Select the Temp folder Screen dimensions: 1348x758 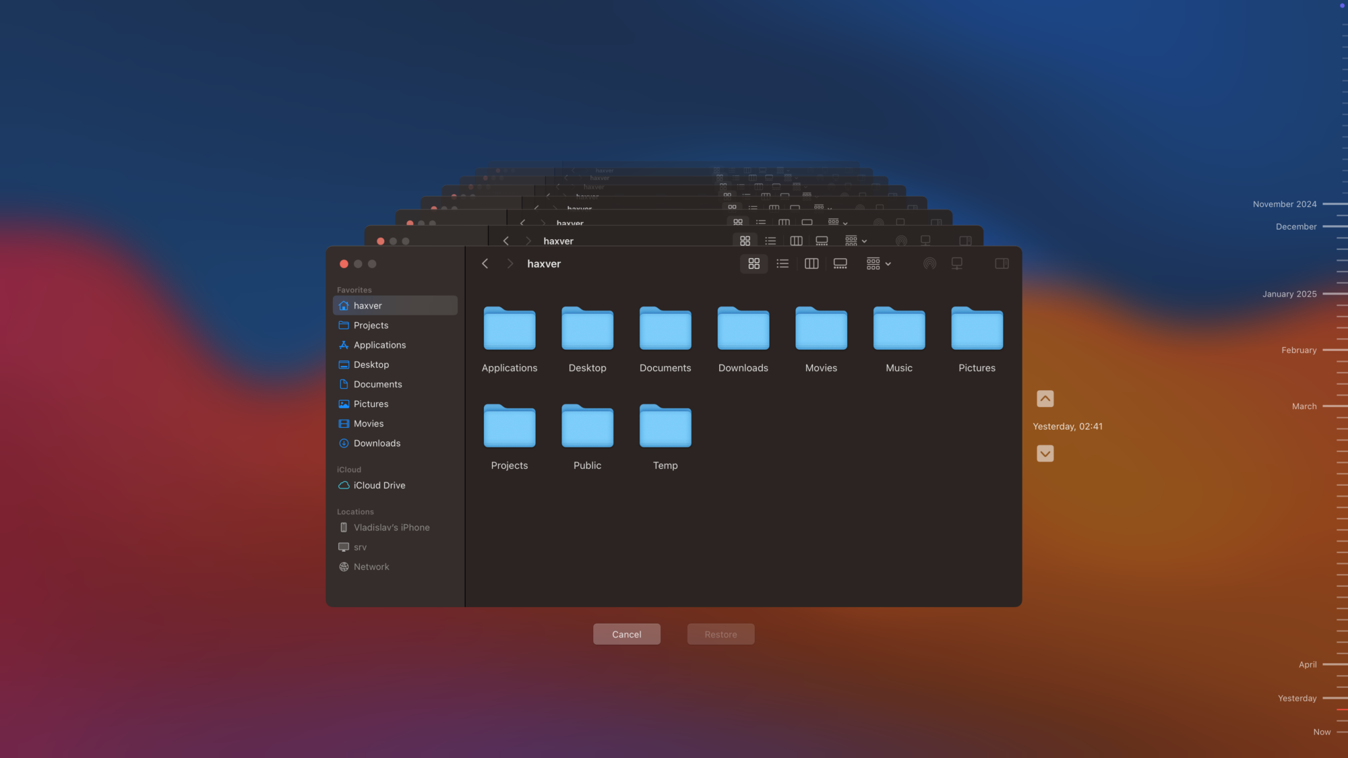[x=665, y=427]
